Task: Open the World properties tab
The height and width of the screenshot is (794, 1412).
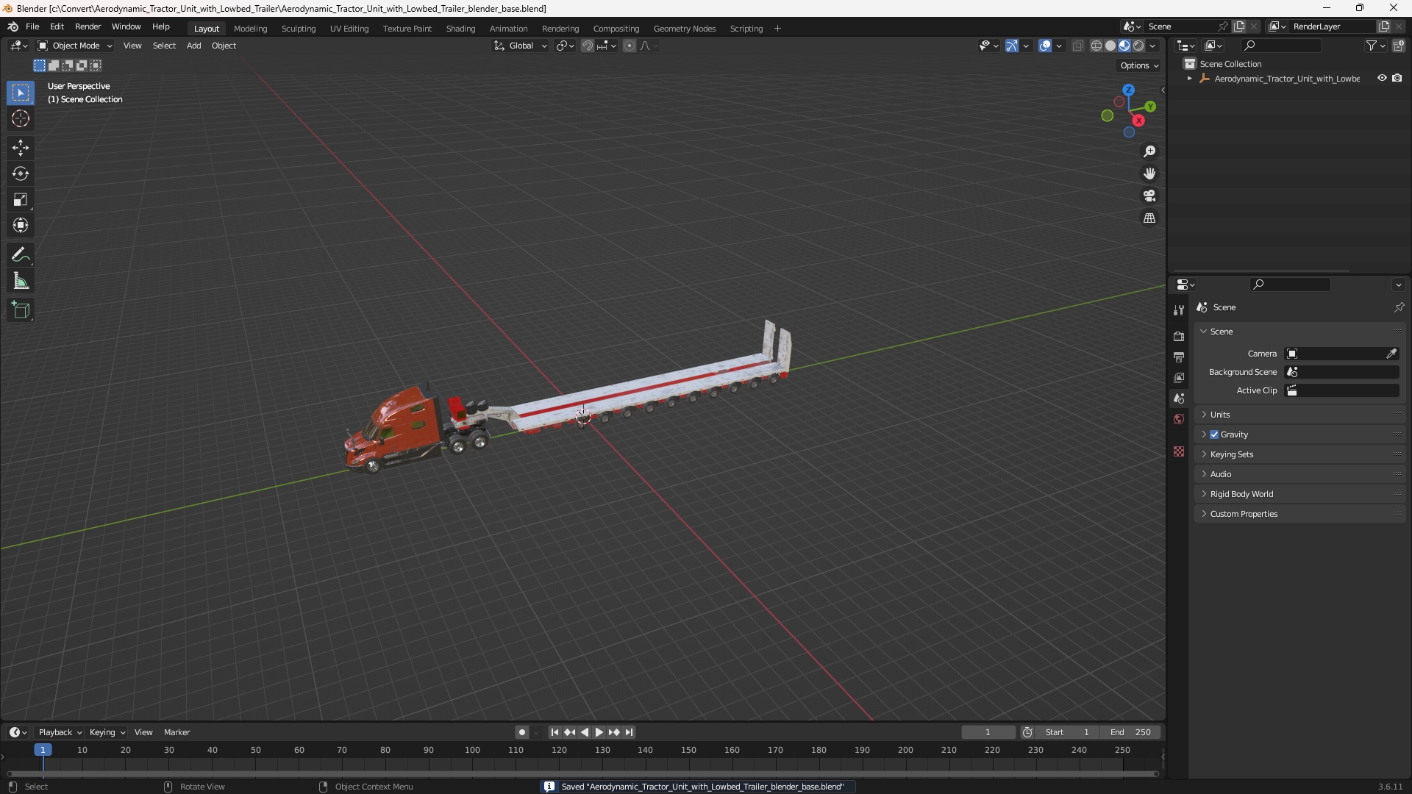Action: [x=1179, y=419]
